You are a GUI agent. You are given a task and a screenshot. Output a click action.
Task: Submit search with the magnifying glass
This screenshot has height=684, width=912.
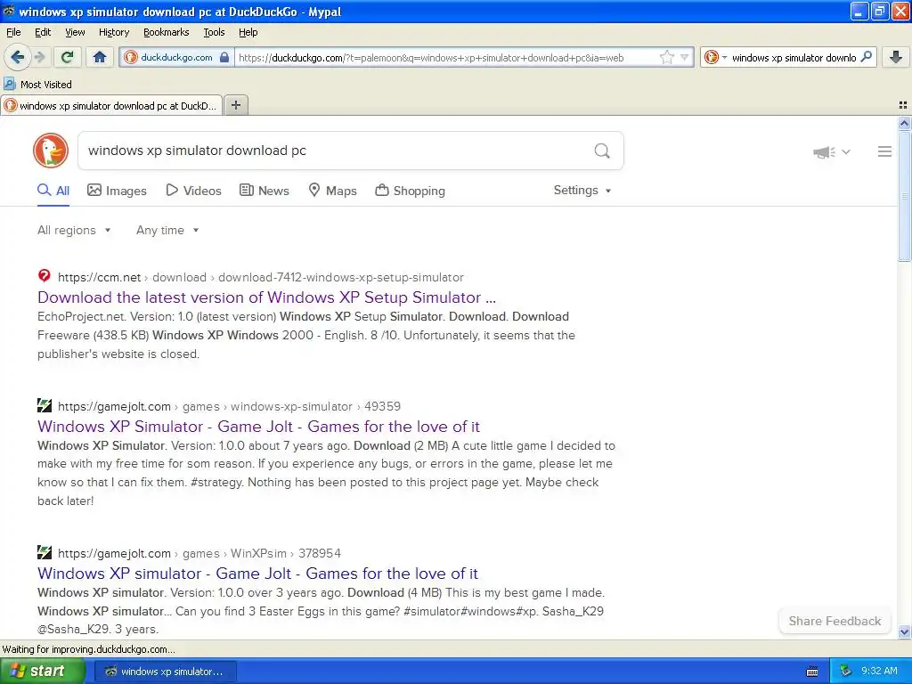pyautogui.click(x=602, y=151)
